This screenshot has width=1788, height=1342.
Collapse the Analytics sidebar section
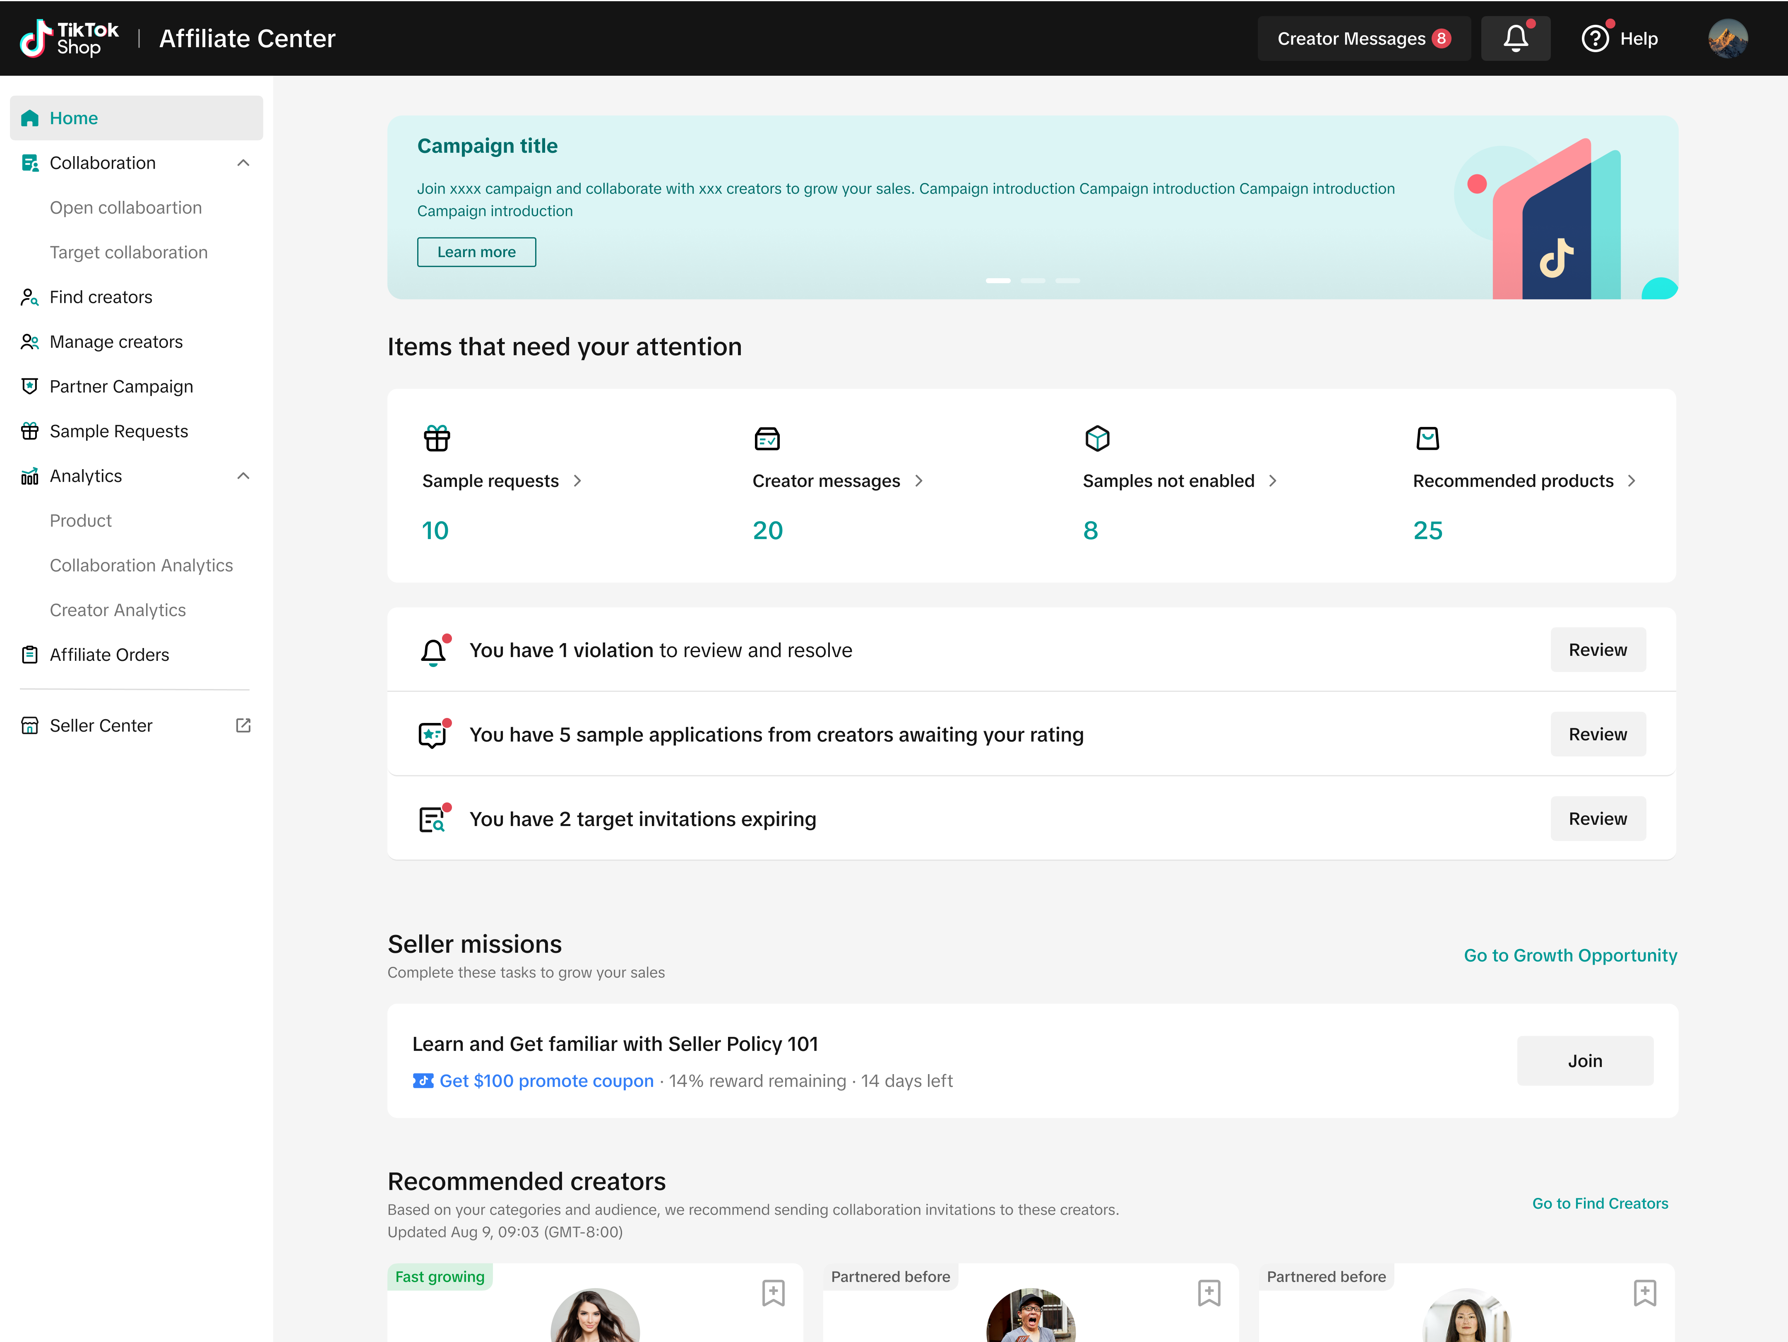[x=243, y=476]
